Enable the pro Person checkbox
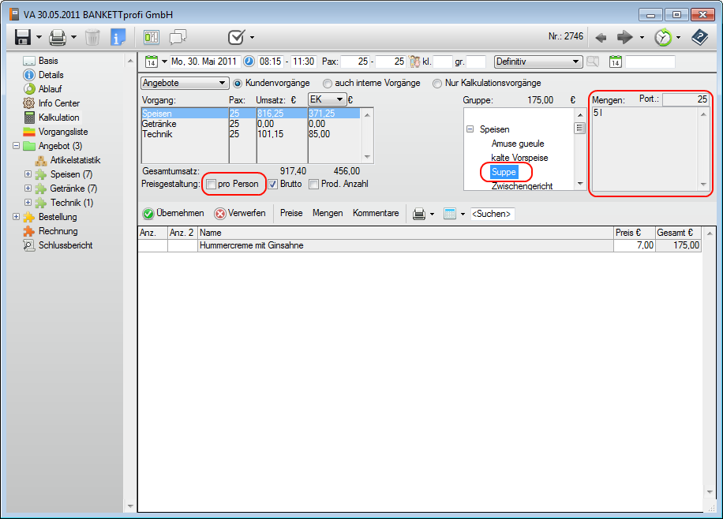Viewport: 723px width, 519px height. (212, 184)
